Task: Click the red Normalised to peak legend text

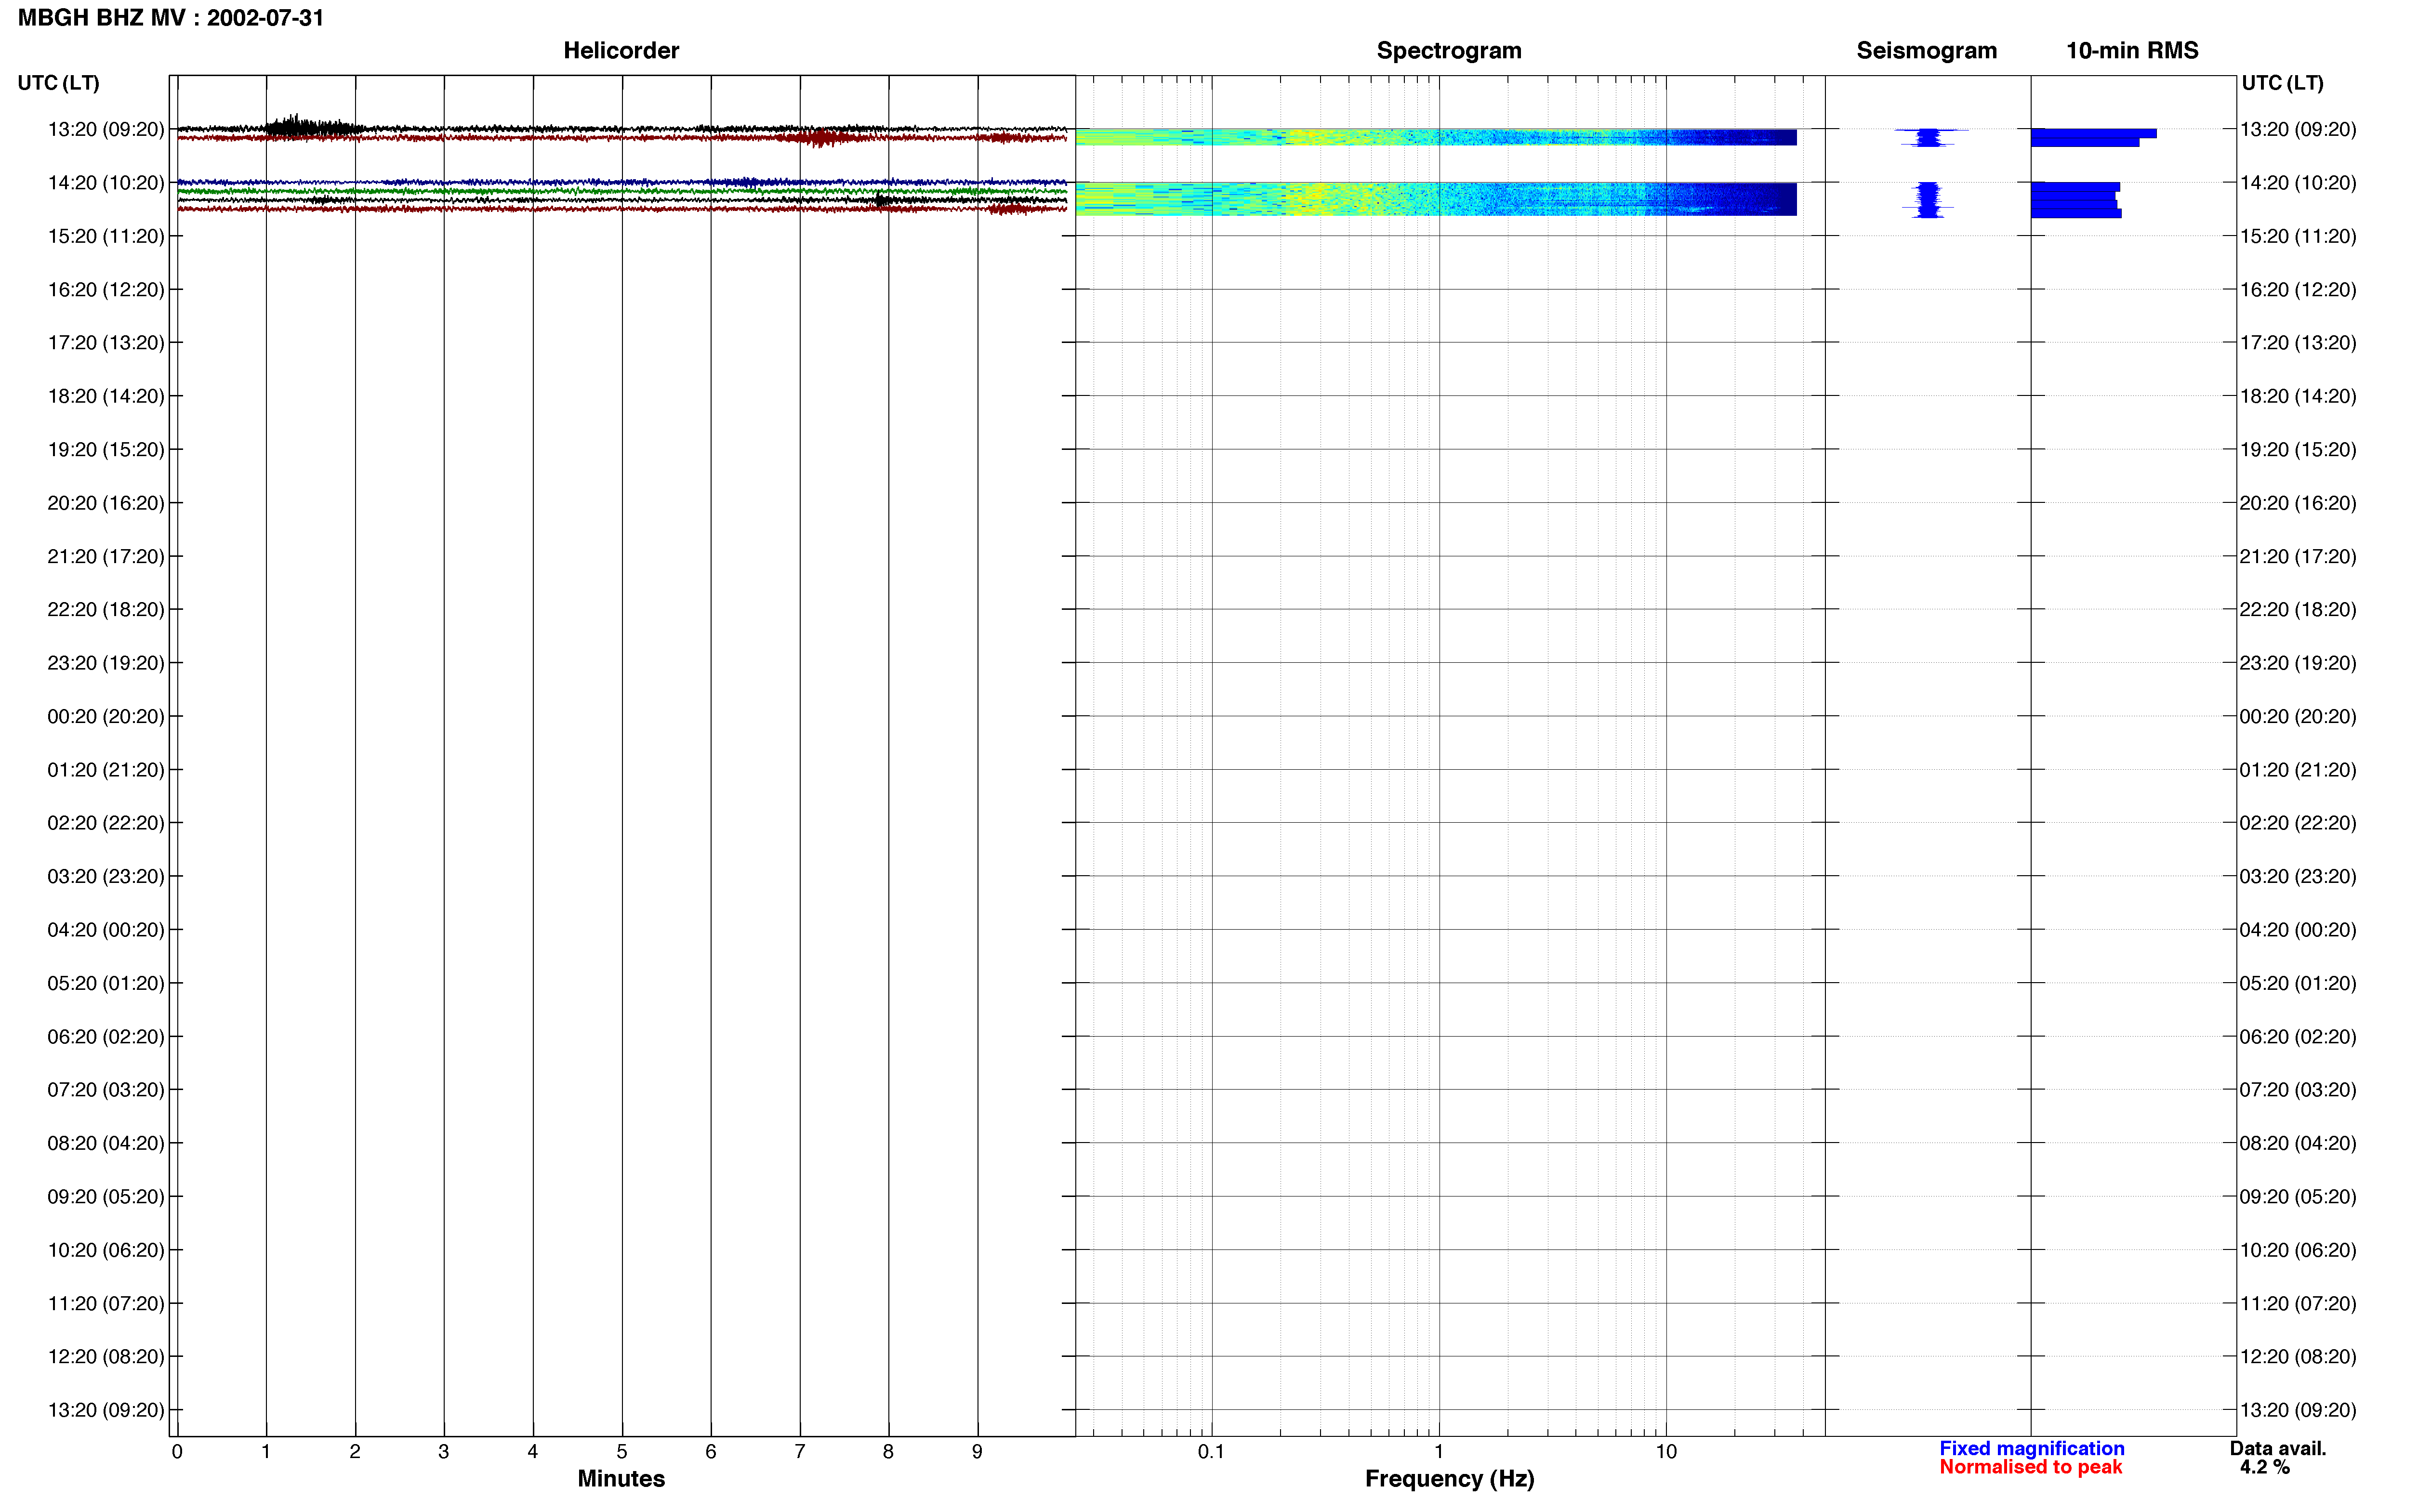Action: (x=2030, y=1467)
